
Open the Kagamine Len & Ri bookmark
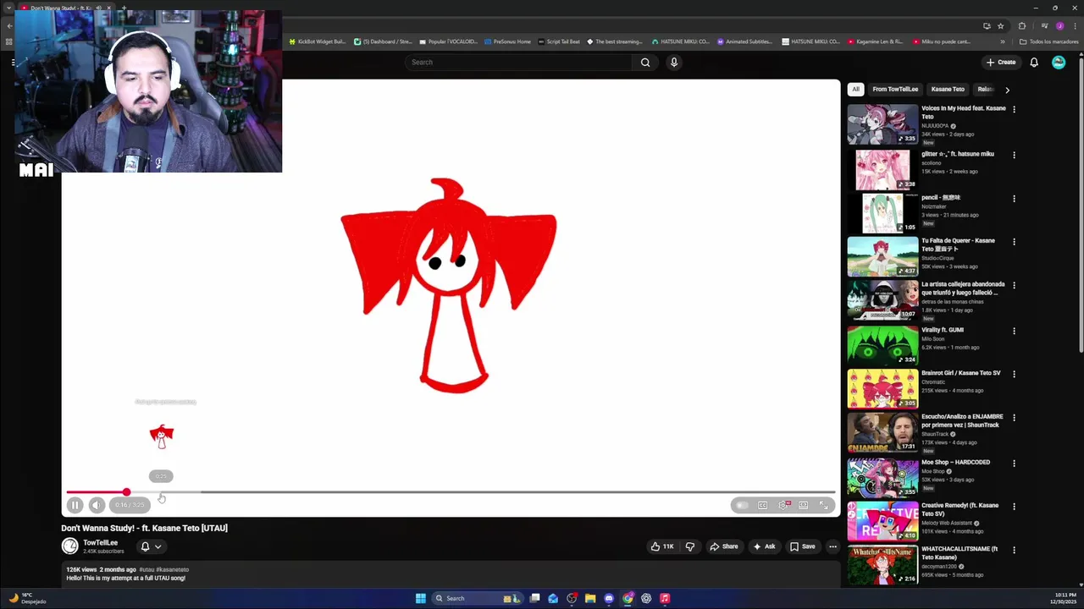(x=876, y=41)
